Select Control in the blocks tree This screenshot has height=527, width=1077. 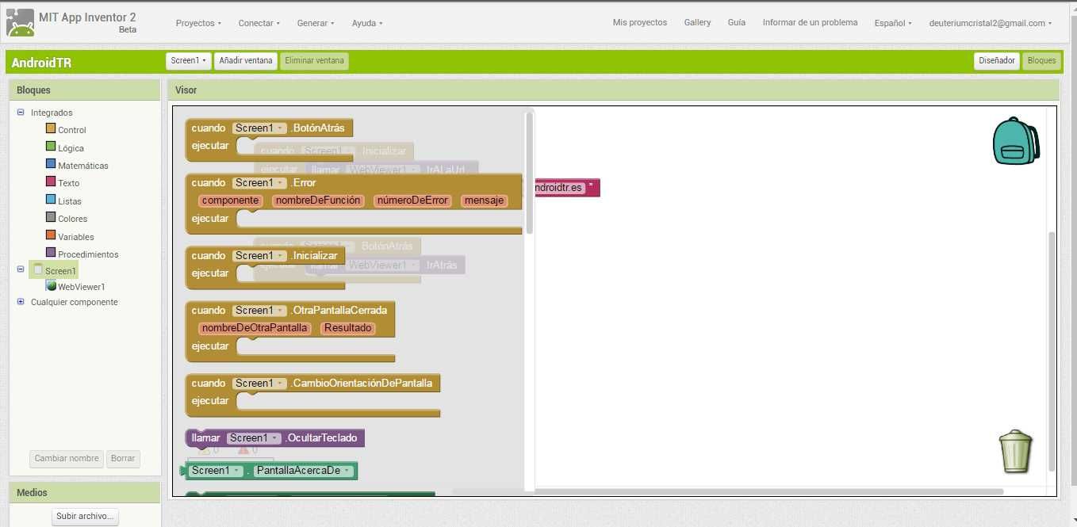72,130
